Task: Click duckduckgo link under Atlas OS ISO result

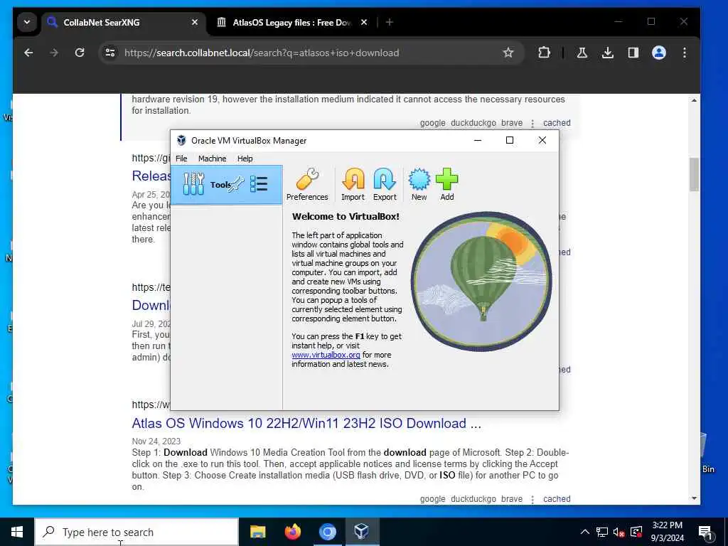Action: click(473, 499)
